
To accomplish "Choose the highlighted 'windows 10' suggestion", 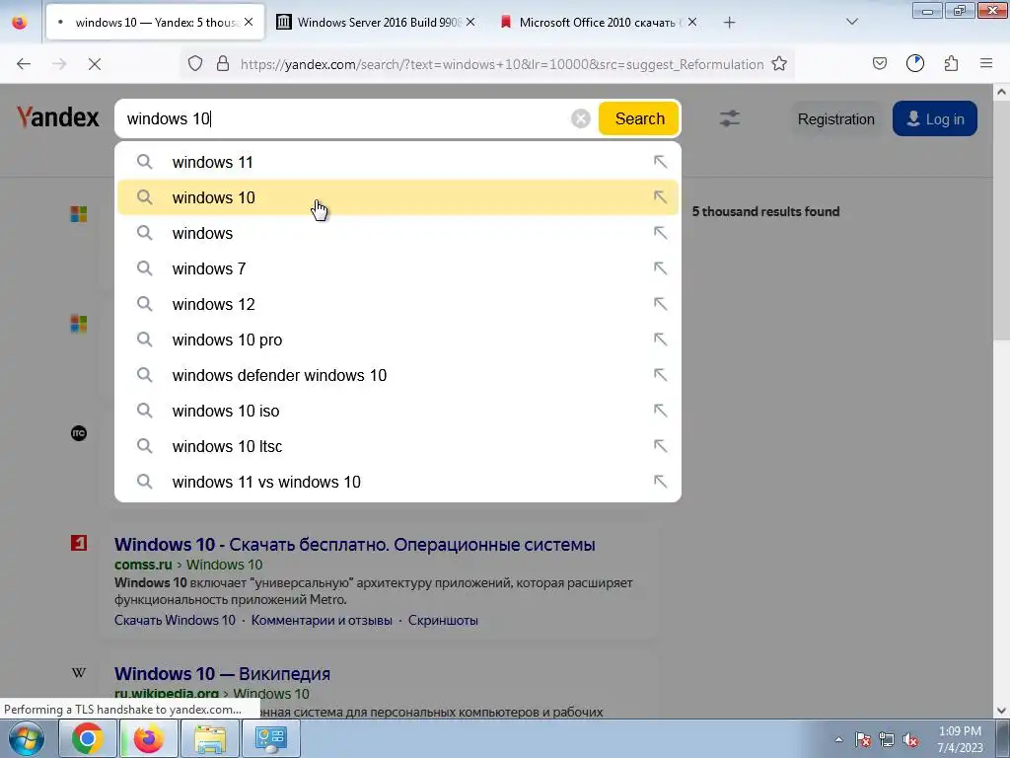I will coord(397,197).
